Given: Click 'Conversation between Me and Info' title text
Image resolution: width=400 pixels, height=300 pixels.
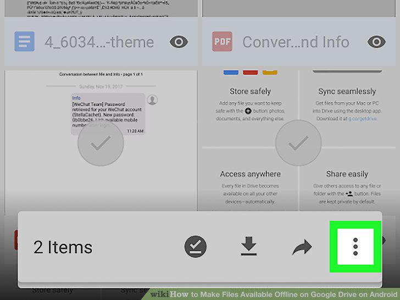Looking at the screenshot, I should click(101, 74).
